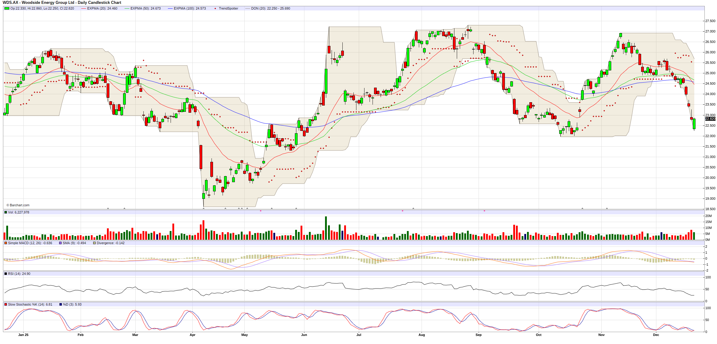Click the Barchart.com copyright text

point(18,205)
